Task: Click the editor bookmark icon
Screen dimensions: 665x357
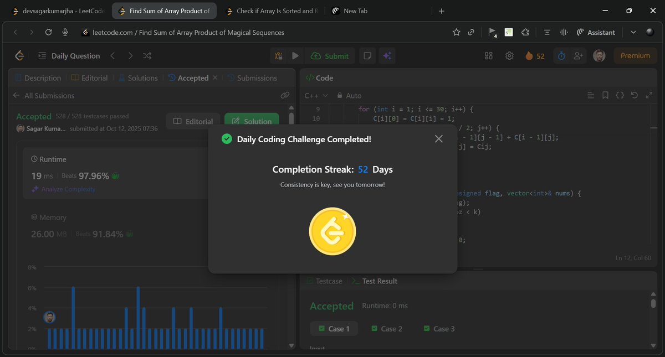Action: (605, 95)
